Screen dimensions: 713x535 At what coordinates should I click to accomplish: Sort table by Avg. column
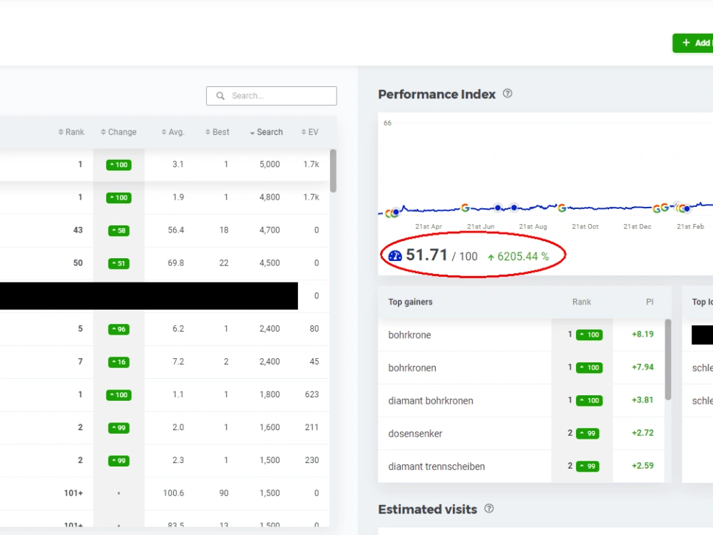[173, 132]
